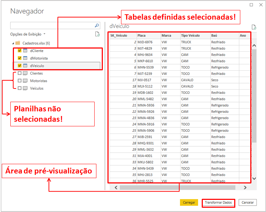Click inside the navigator search field
The width and height of the screenshot is (266, 212).
(x=52, y=26)
